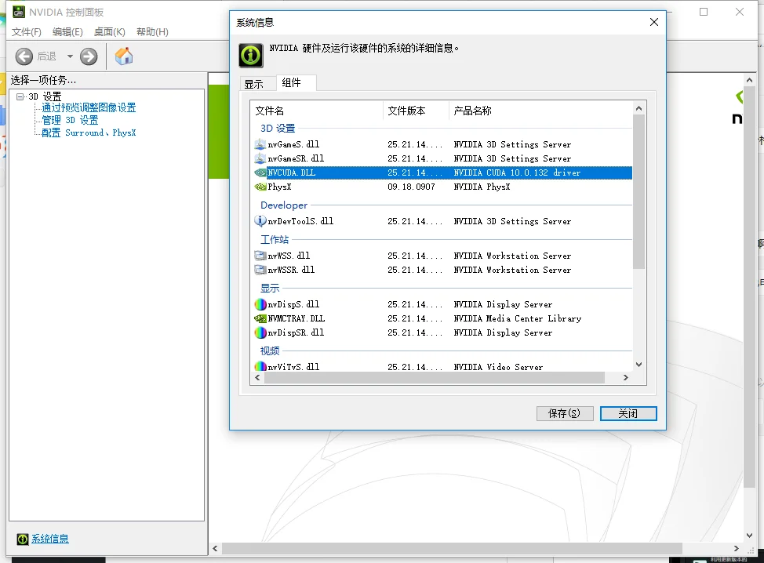
Task: Select the nvWSSR.dll file name
Action: click(291, 270)
